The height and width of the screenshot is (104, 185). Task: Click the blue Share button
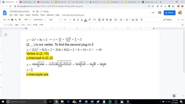pyautogui.click(x=170, y=13)
